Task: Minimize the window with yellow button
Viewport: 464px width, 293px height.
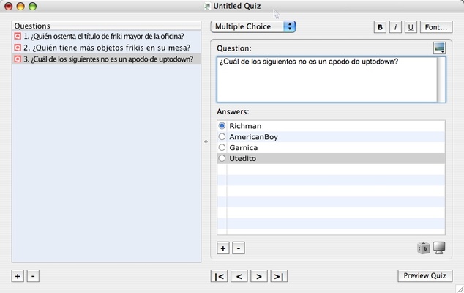Action: tap(20, 6)
